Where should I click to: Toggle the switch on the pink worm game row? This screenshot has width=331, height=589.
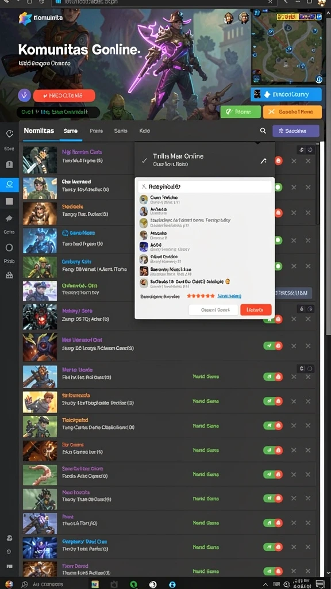click(273, 475)
